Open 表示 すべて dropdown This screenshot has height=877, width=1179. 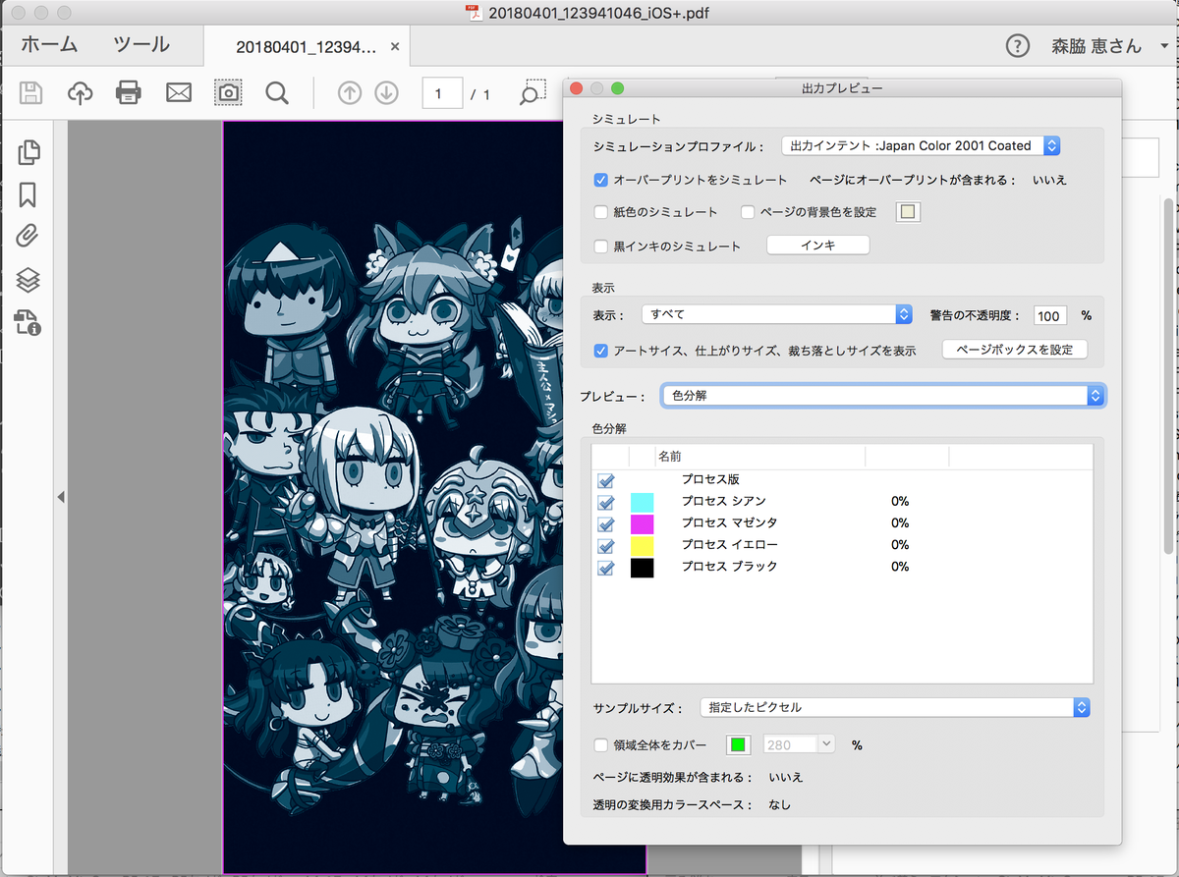click(776, 314)
